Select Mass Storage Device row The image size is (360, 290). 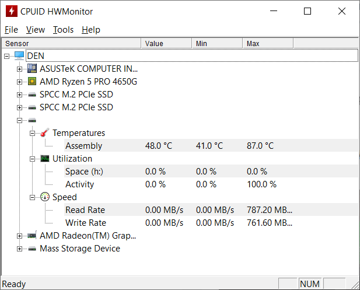pyautogui.click(x=80, y=249)
